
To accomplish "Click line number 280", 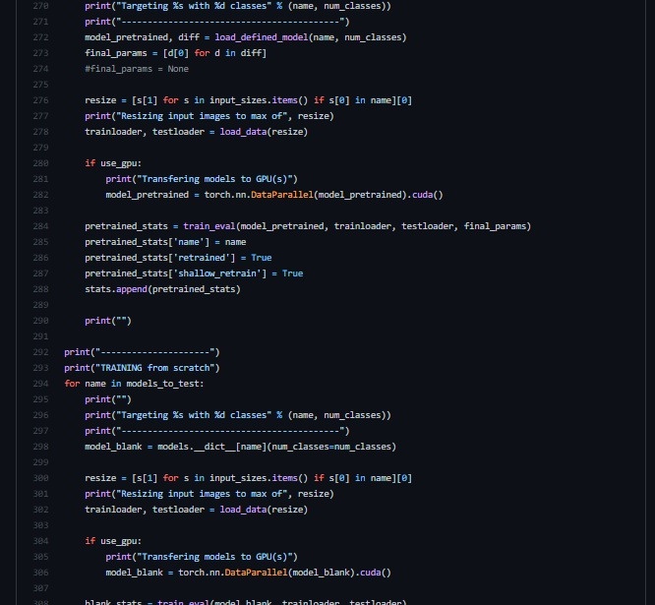I will coord(40,163).
